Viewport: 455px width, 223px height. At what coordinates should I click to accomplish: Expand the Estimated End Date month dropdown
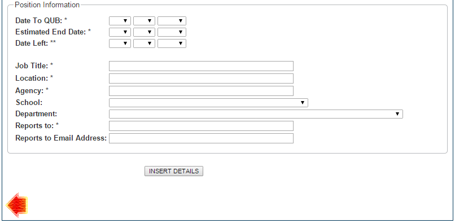pos(144,32)
